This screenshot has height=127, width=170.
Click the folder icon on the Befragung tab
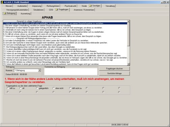pyautogui.click(x=5, y=13)
